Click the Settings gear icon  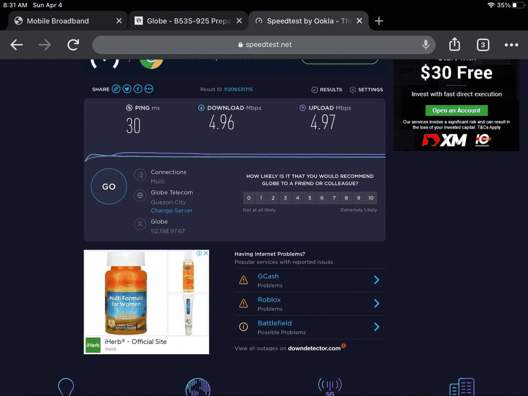pos(353,90)
